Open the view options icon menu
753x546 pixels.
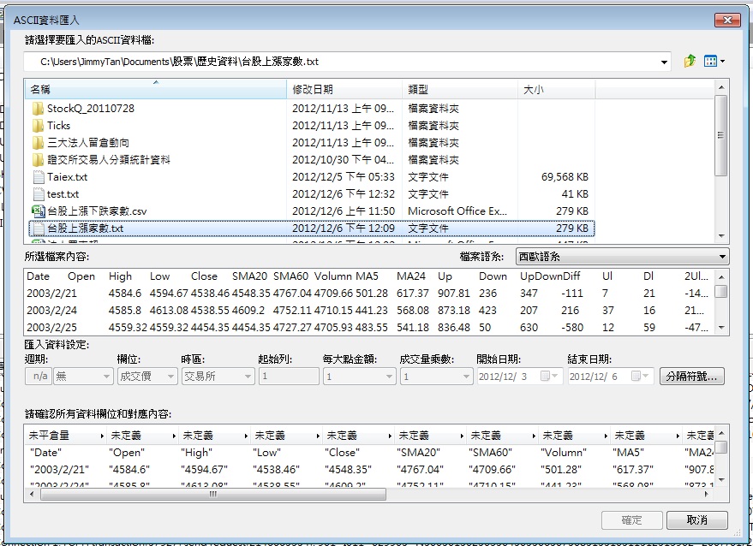(x=714, y=61)
